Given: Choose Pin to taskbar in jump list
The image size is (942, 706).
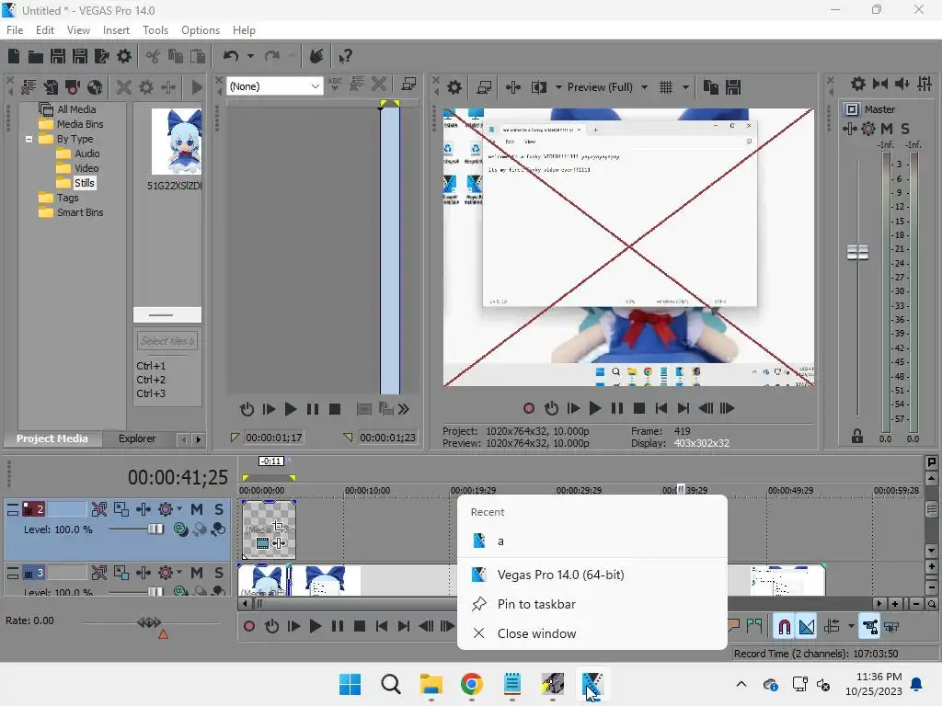Looking at the screenshot, I should tap(592, 605).
